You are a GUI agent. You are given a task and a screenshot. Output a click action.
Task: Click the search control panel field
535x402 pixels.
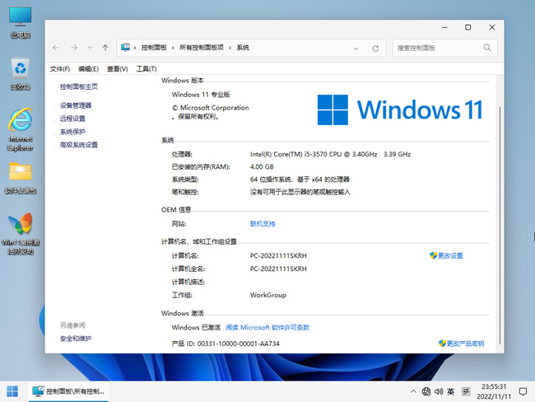click(445, 48)
